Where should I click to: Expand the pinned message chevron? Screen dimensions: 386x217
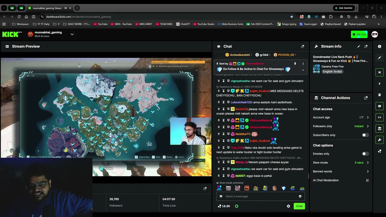click(x=303, y=70)
